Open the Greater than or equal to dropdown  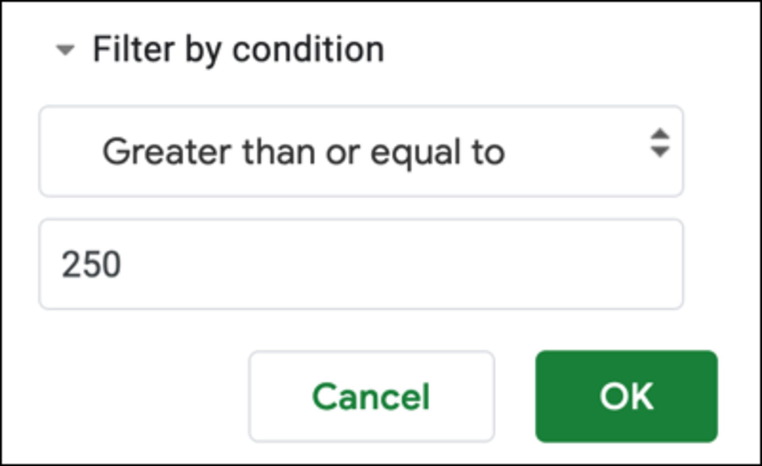[x=361, y=151]
